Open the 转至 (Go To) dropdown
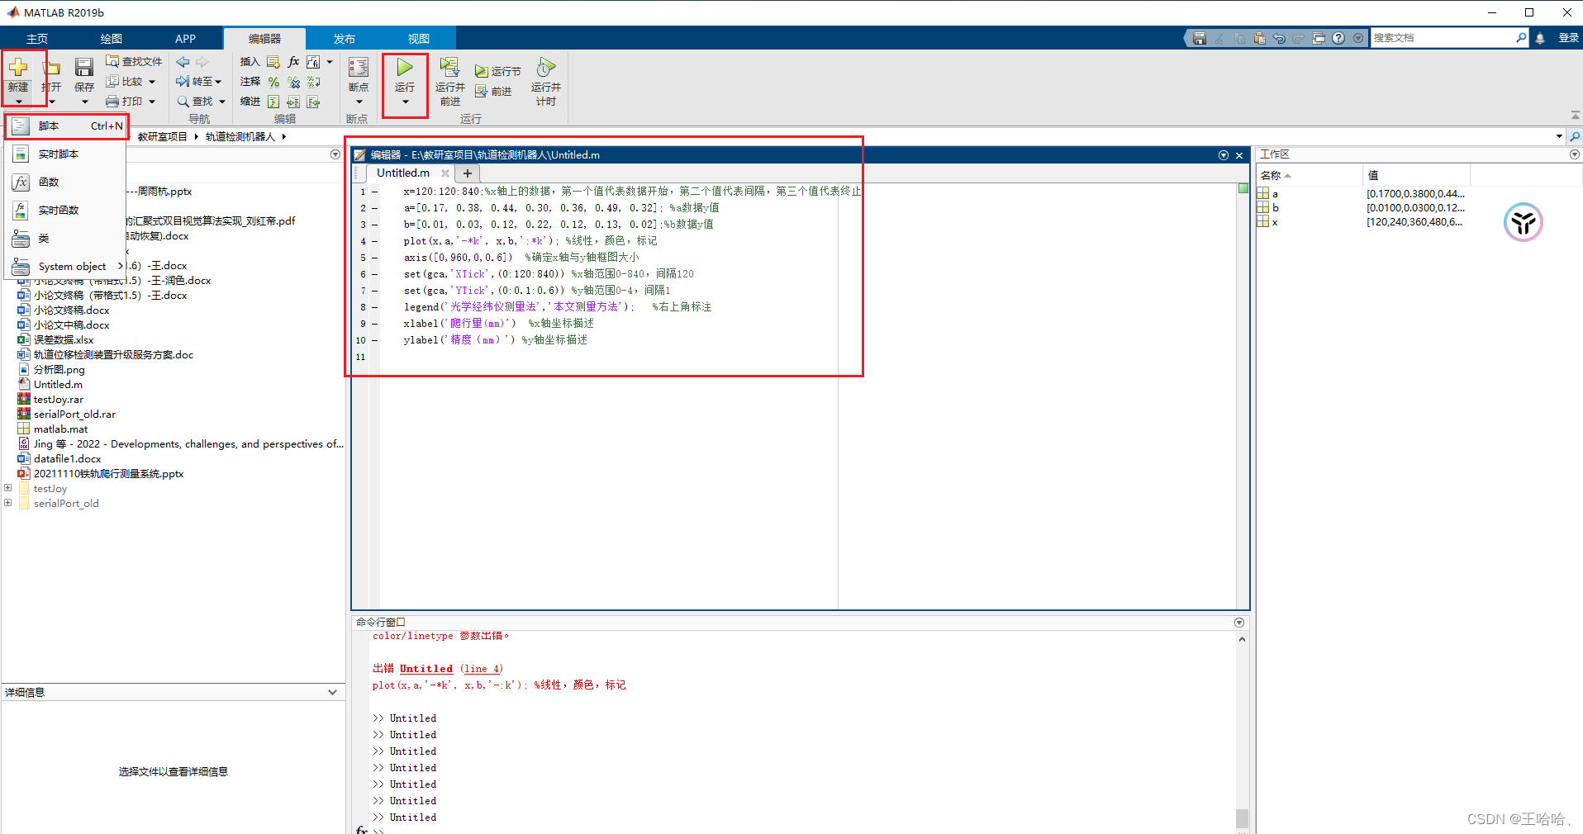 coord(199,82)
